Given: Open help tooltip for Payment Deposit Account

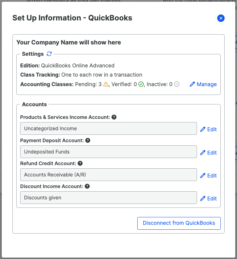Looking at the screenshot, I should (x=88, y=140).
